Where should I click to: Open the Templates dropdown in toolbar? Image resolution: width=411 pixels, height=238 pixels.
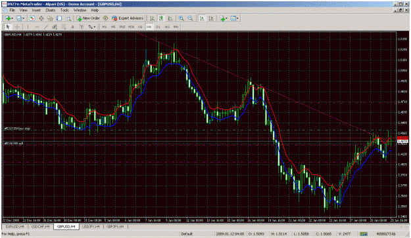point(234,18)
